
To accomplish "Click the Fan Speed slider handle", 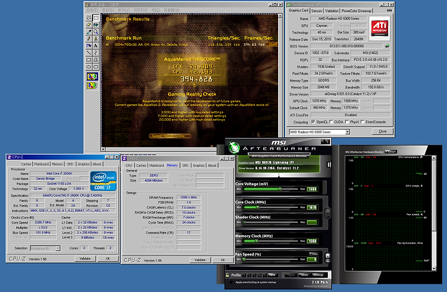I will tap(244, 259).
